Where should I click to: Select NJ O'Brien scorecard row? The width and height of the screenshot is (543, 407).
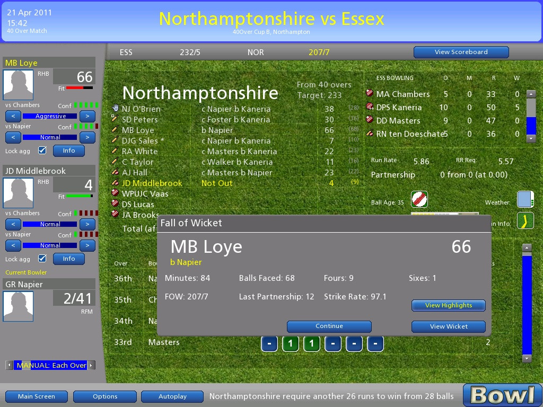point(235,109)
